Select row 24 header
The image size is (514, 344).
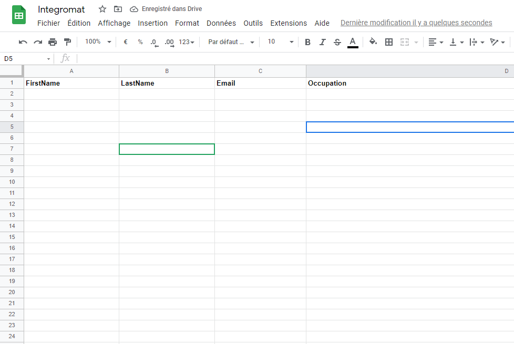(x=12, y=336)
